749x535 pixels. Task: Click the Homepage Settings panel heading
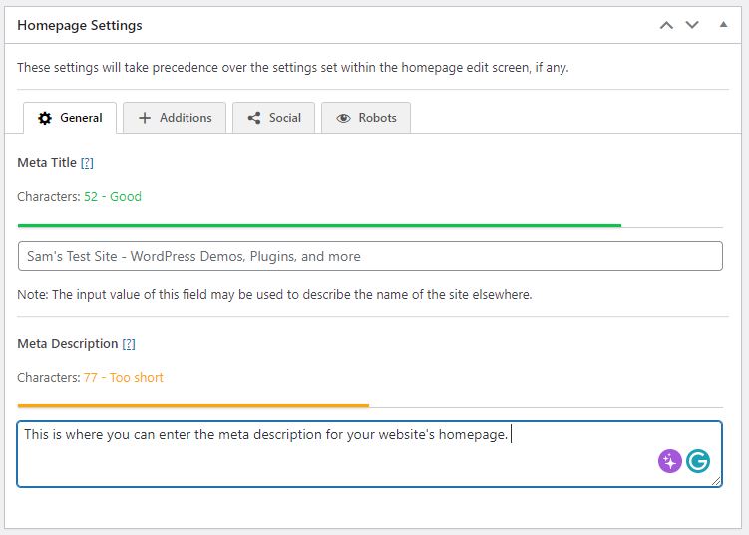[x=80, y=25]
